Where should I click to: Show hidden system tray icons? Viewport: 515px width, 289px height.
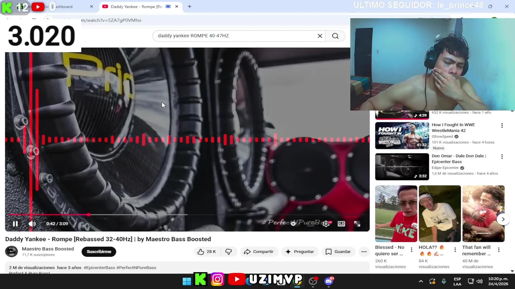coord(420,281)
